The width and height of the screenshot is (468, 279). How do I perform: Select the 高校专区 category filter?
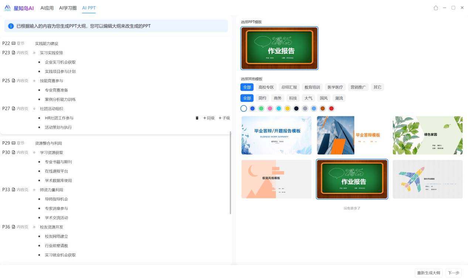point(266,87)
